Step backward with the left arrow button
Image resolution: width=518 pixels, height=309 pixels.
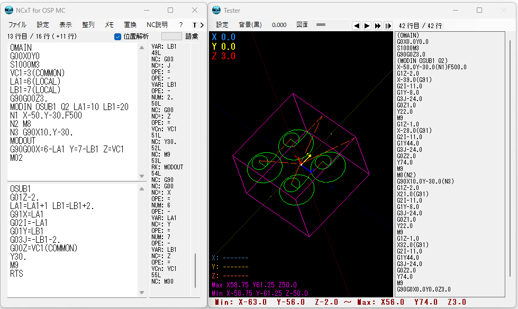point(356,25)
